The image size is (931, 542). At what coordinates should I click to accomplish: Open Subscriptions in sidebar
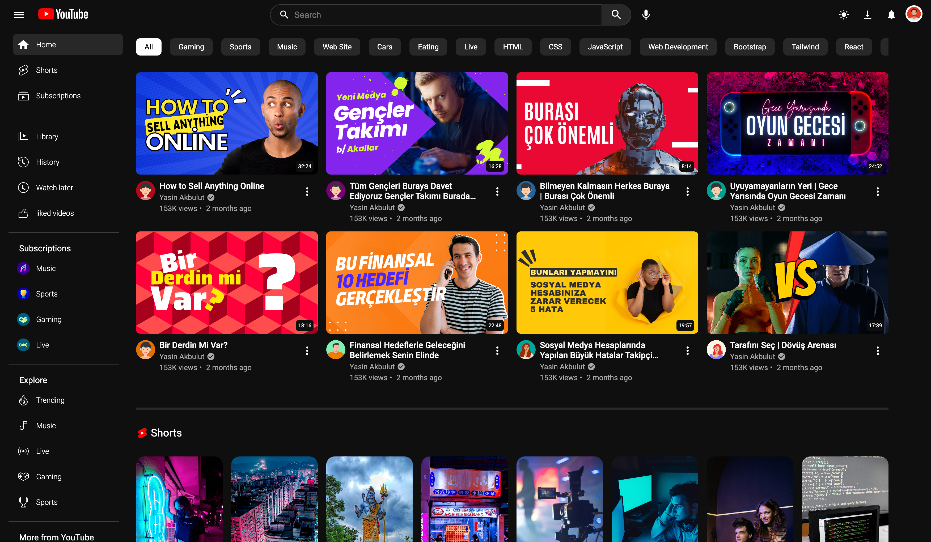68,96
